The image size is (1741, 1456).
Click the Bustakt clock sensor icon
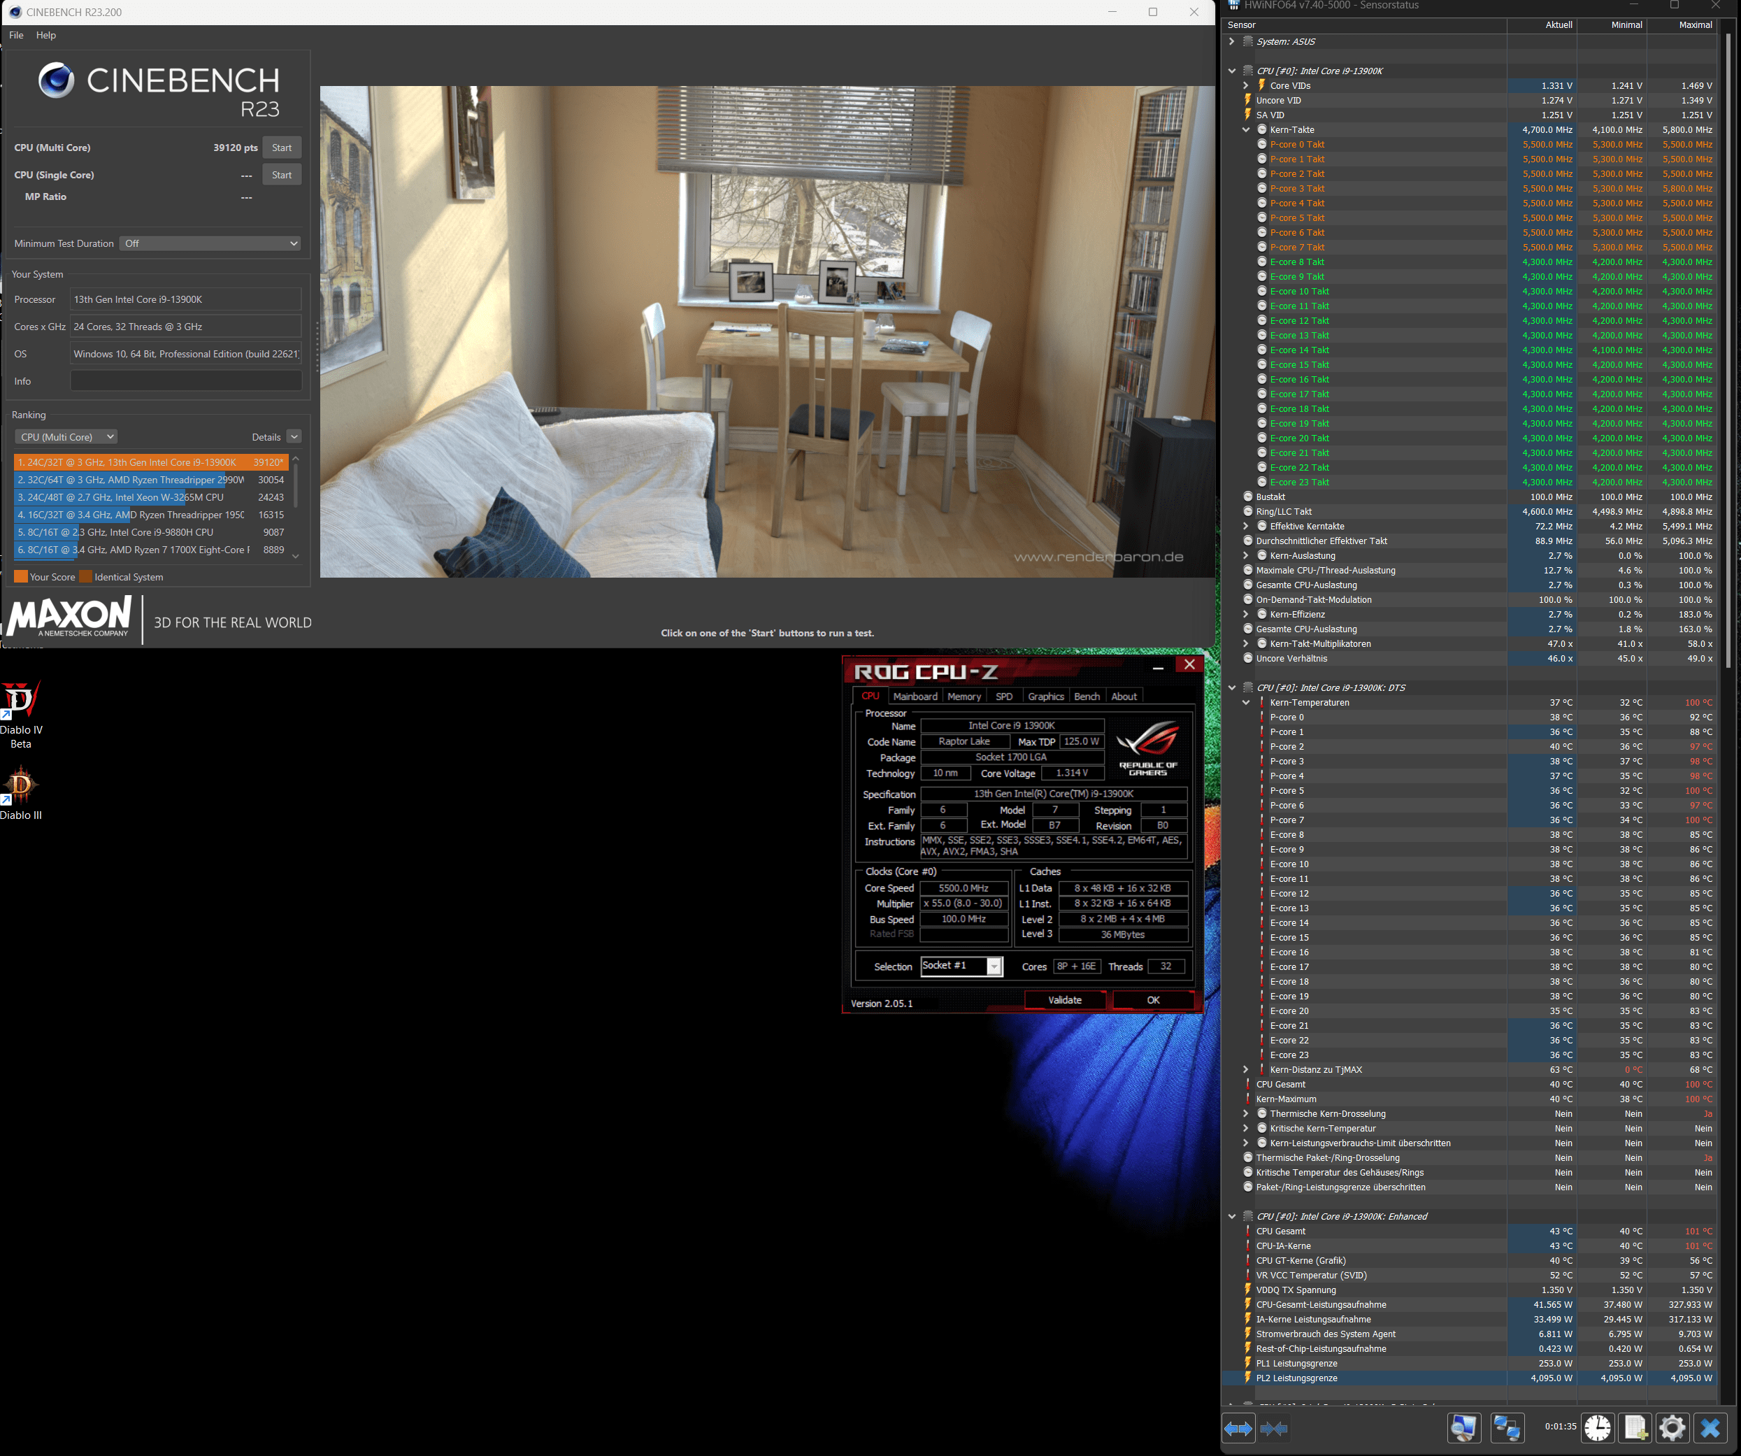[1247, 497]
